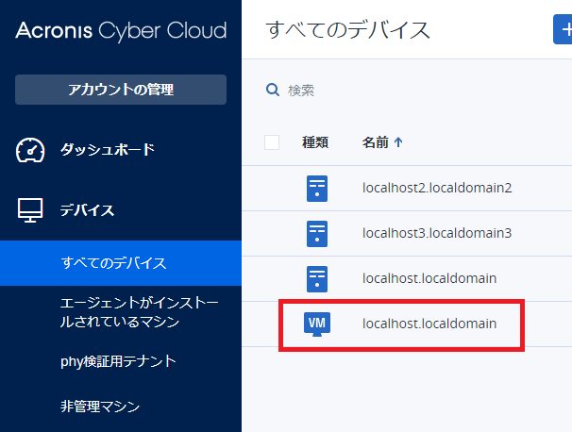Select the VM localhost.localdomain device name
Image resolution: width=572 pixels, height=432 pixels.
[x=429, y=324]
